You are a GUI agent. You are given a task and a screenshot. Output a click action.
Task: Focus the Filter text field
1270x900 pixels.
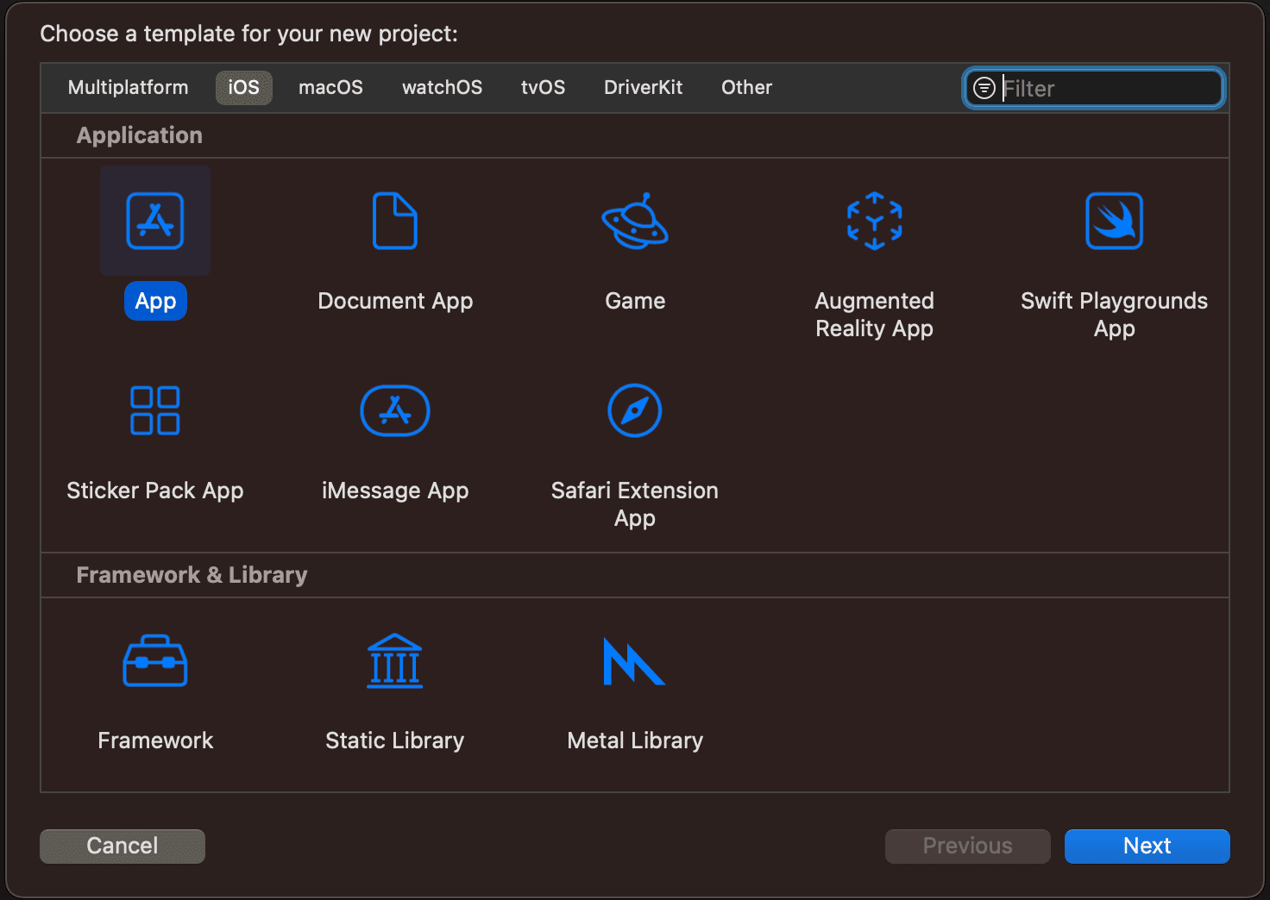1094,88
